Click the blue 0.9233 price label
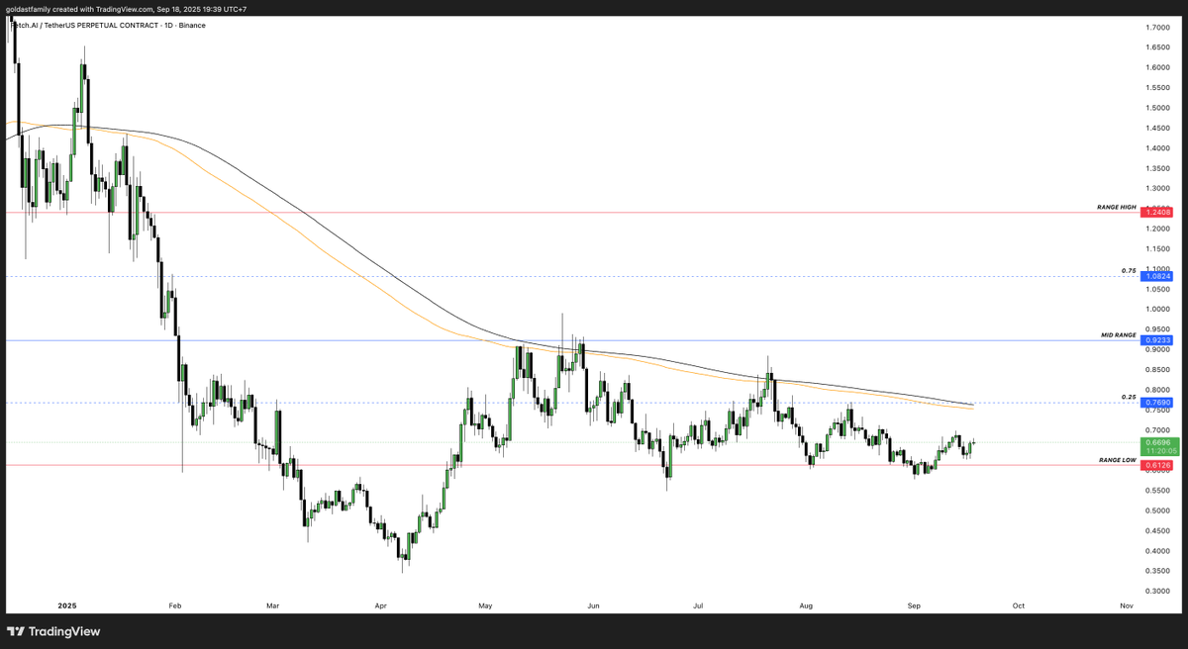The height and width of the screenshot is (649, 1188). pyautogui.click(x=1157, y=340)
